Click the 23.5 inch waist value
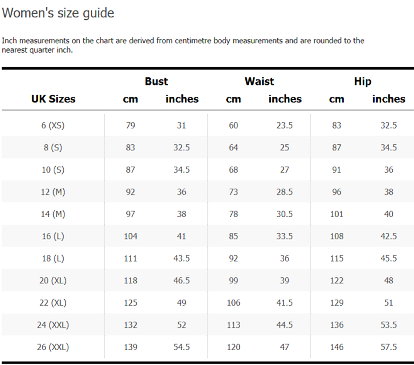Viewport: 414px width, 365px height. click(x=284, y=125)
